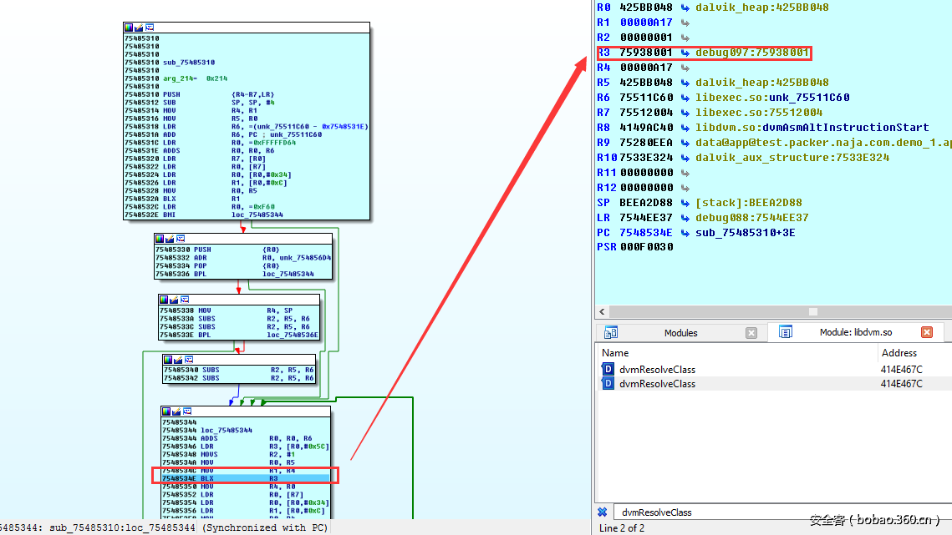Switch to the Modules tab

point(680,333)
